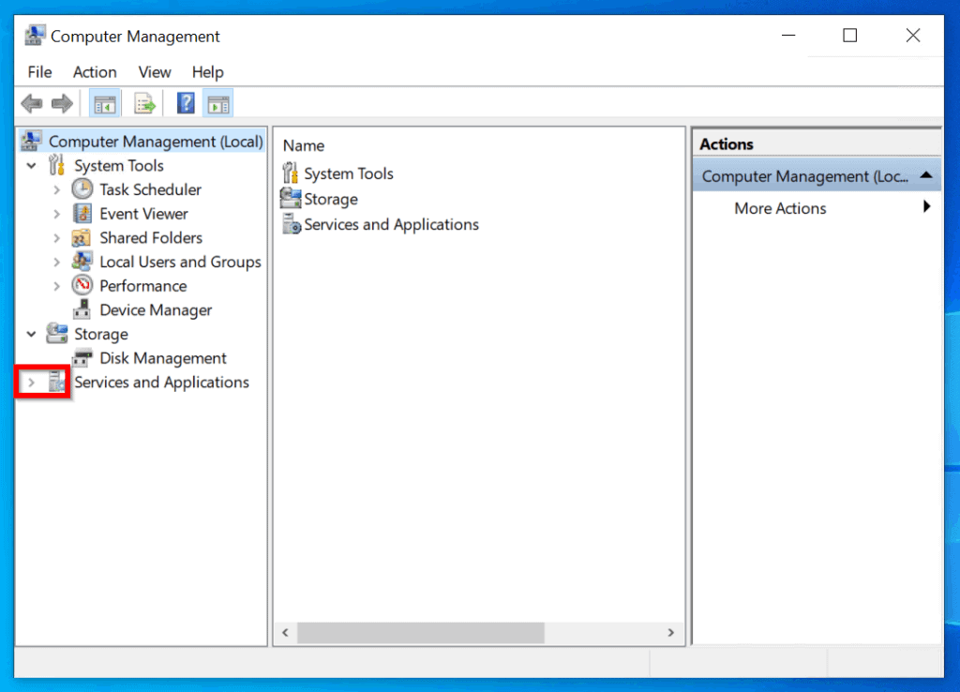Select Device Manager in the tree
This screenshot has height=692, width=960.
tap(156, 309)
